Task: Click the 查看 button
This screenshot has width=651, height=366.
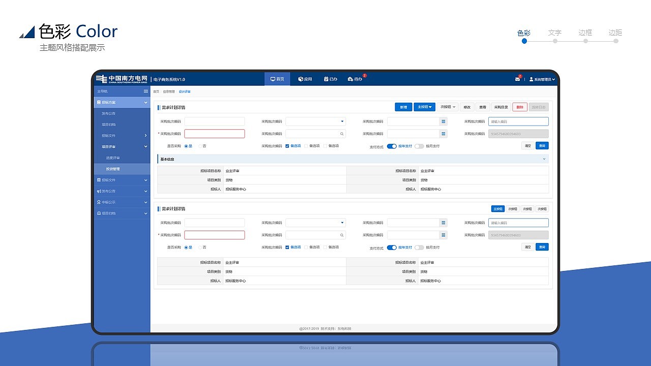Action: pyautogui.click(x=483, y=107)
